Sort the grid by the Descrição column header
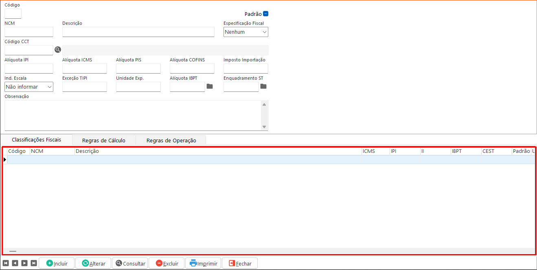Viewport: 537px width, 270px height. coord(218,151)
